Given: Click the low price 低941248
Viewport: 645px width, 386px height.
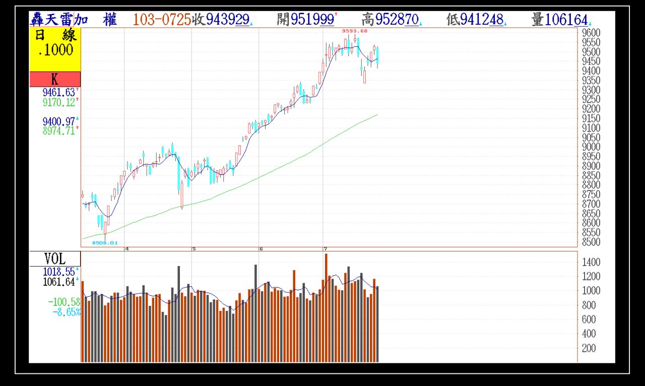Looking at the screenshot, I should (x=475, y=20).
